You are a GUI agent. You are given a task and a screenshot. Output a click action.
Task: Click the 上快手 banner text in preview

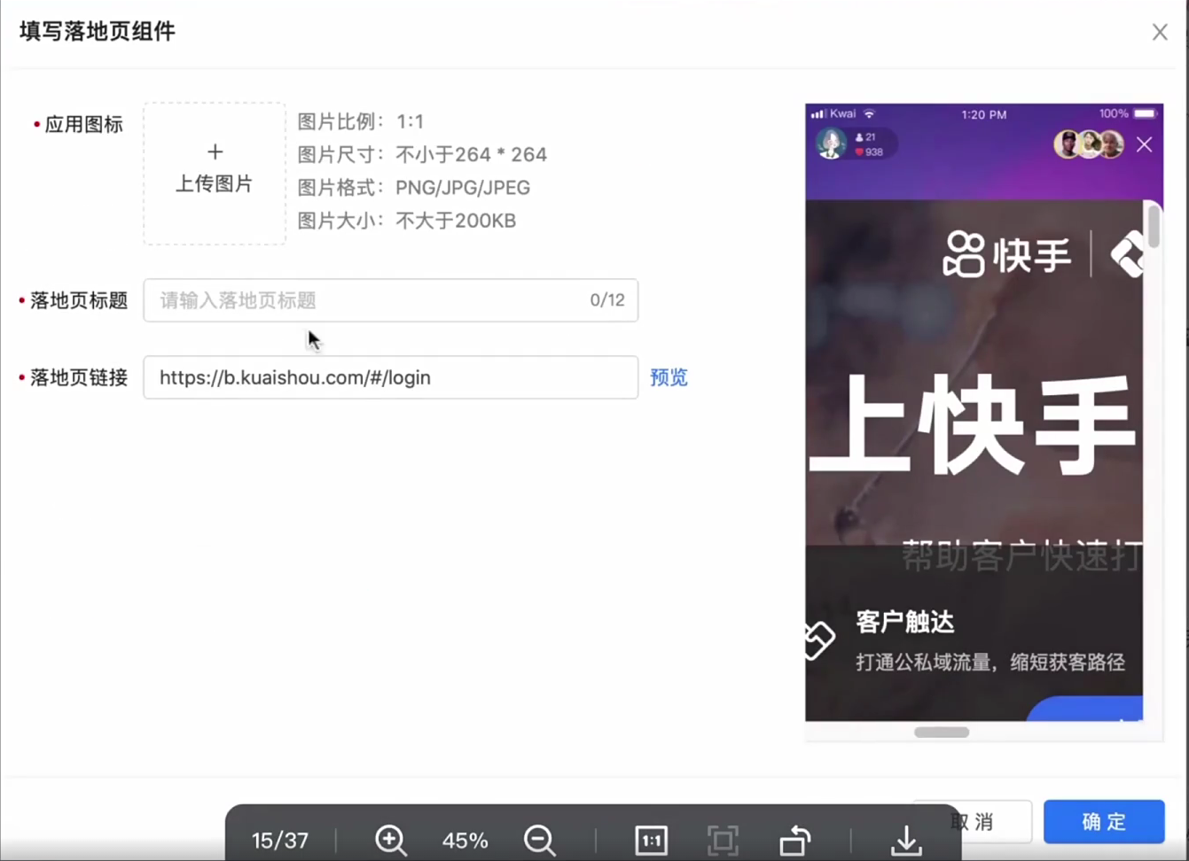click(974, 425)
